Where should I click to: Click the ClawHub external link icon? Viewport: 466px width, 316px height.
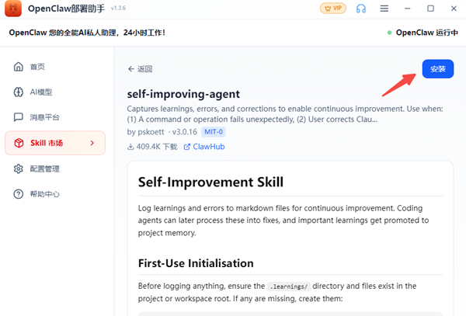point(187,147)
